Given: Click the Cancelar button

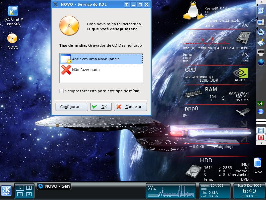Looking at the screenshot, I should [130, 107].
